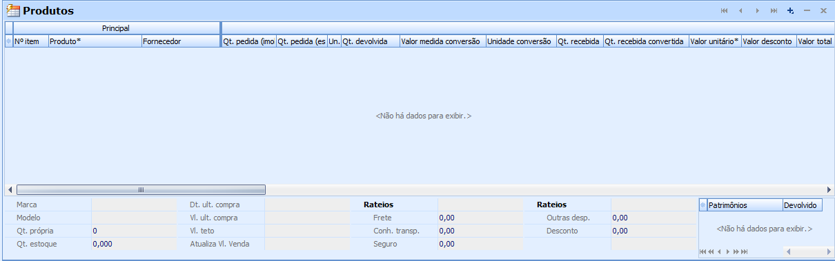835x261 pixels.
Task: Click the Qt. devolvida column header
Action: pyautogui.click(x=370, y=41)
